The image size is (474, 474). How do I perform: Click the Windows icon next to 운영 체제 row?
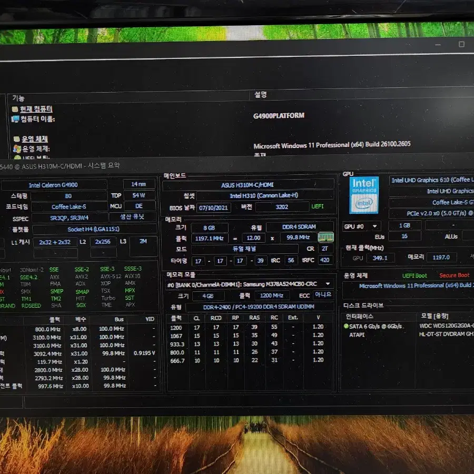[x=17, y=149]
